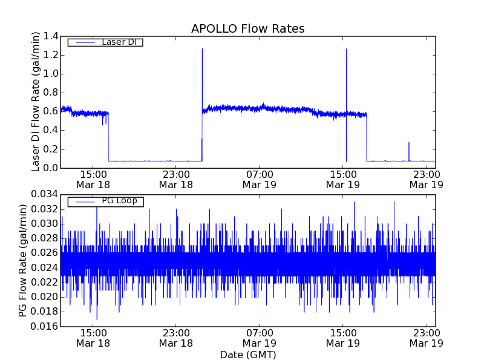484x363 pixels.
Task: Select the Laser DI legend entry
Action: click(105, 42)
